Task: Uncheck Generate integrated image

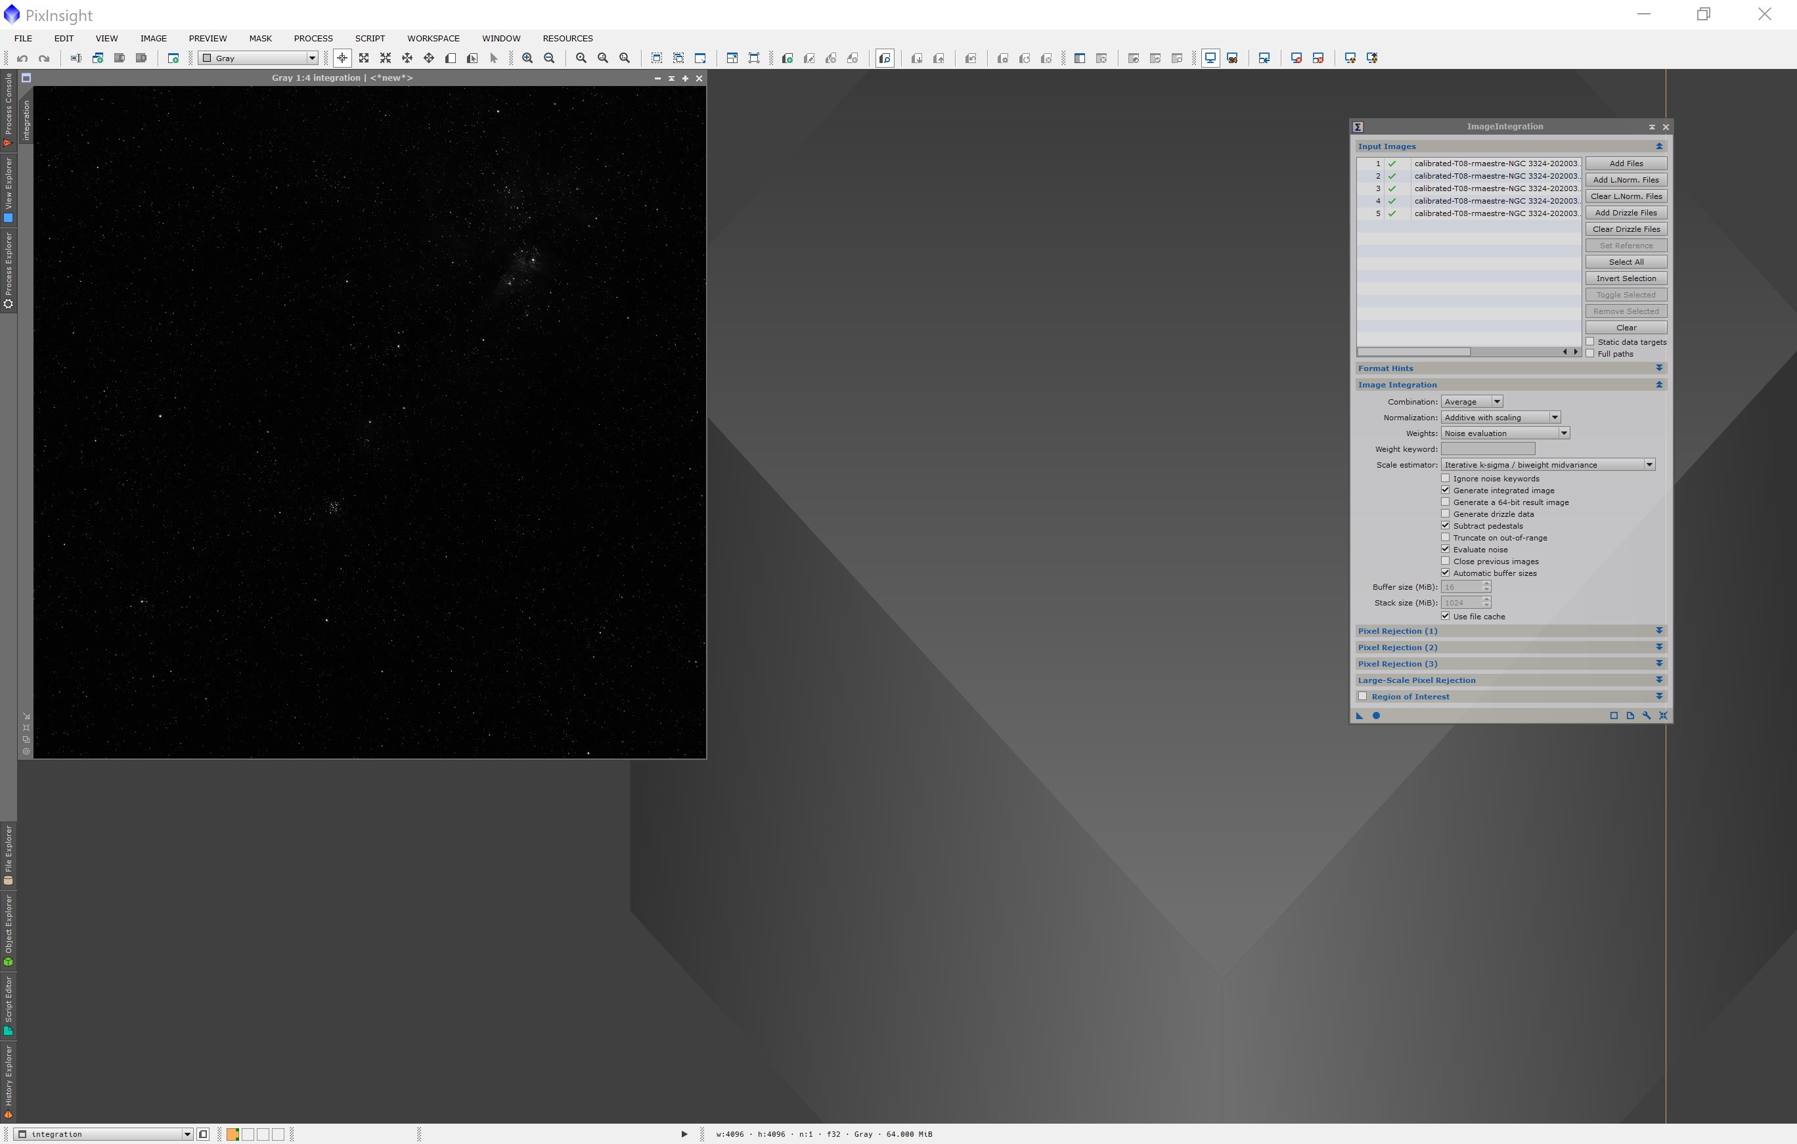Action: [x=1446, y=491]
